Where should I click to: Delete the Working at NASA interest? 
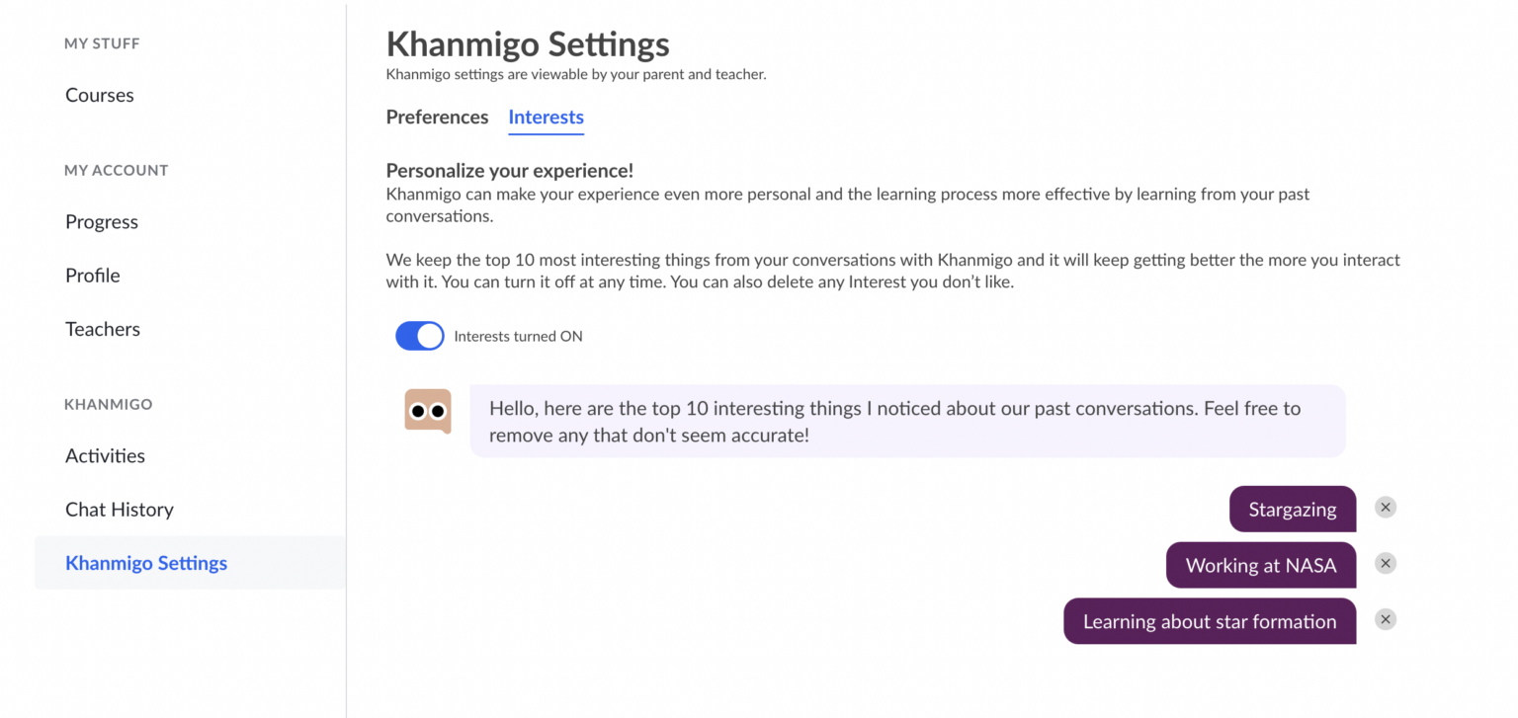click(x=1385, y=563)
